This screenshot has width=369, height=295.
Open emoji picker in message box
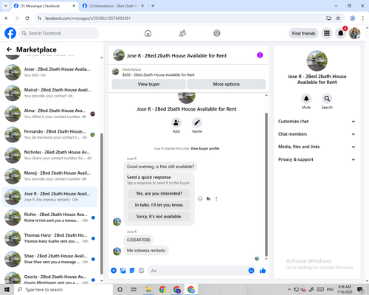tap(251, 271)
